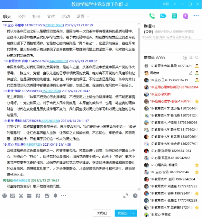Click the send file folder icon
The height and width of the screenshot is (219, 202).
point(29,196)
